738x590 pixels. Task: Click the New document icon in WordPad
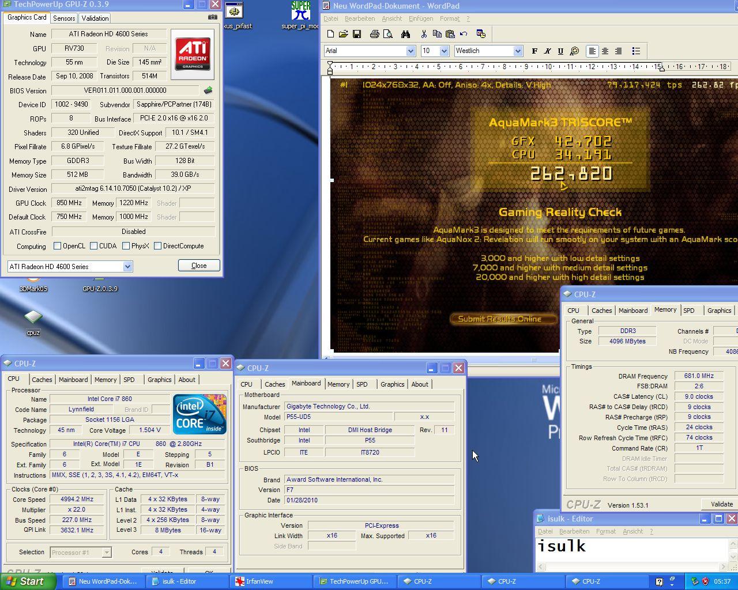click(330, 34)
